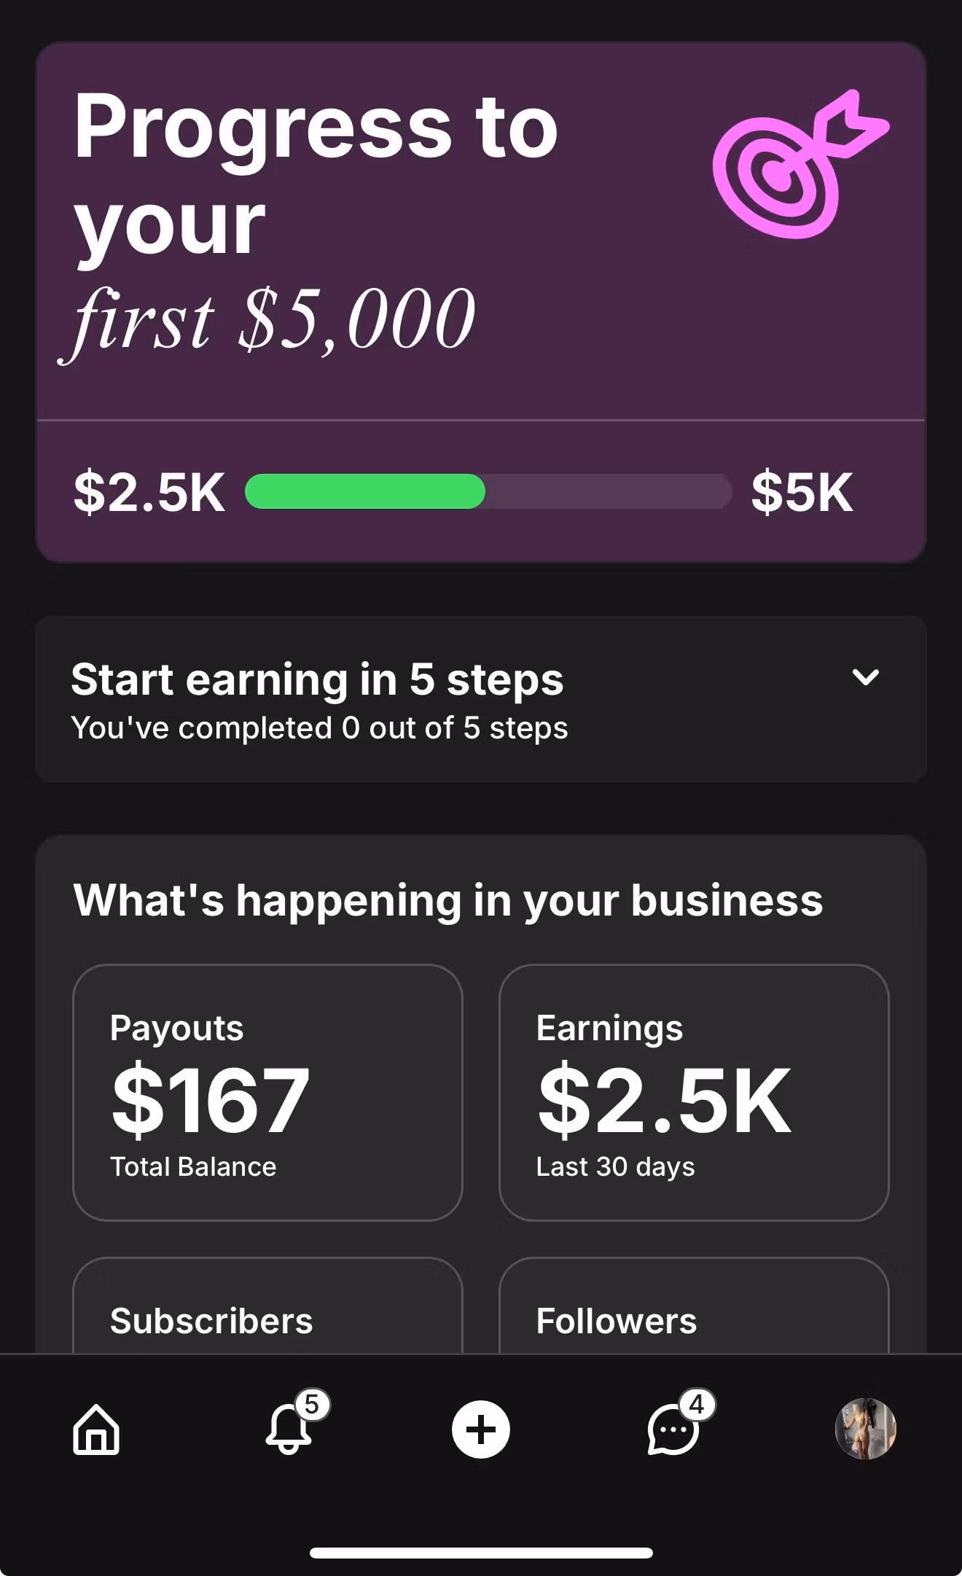This screenshot has height=1576, width=962.
Task: Tap the iOS home indicator bar
Action: pyautogui.click(x=481, y=1553)
